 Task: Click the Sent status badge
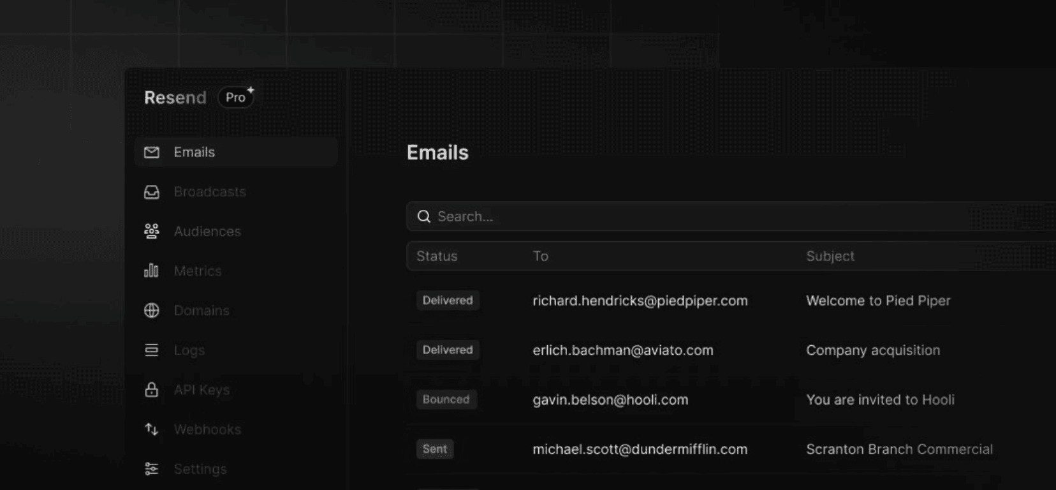click(x=435, y=449)
